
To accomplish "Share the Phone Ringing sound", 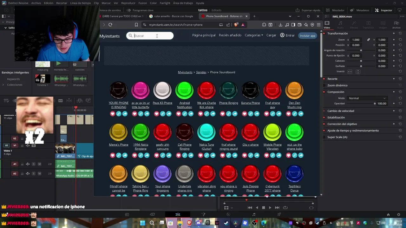I will (235, 114).
